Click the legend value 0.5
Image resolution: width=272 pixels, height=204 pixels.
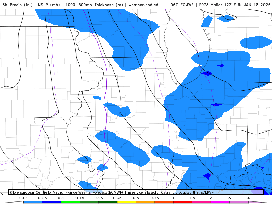click(136, 198)
